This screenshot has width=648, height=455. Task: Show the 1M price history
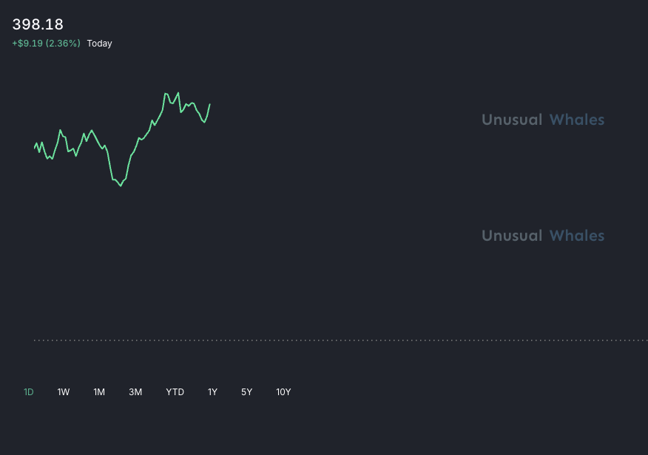coord(99,392)
